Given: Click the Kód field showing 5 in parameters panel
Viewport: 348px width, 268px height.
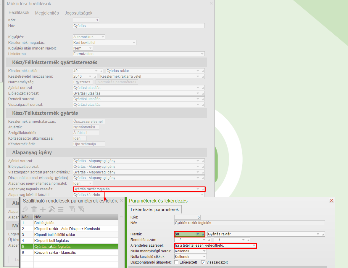Looking at the screenshot, I should coord(188,217).
